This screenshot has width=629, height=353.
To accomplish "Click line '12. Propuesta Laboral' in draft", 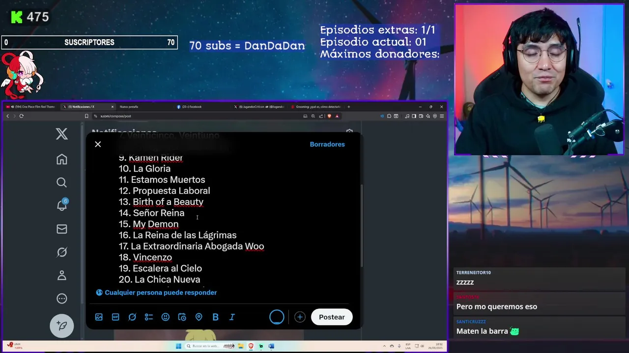I will (164, 191).
